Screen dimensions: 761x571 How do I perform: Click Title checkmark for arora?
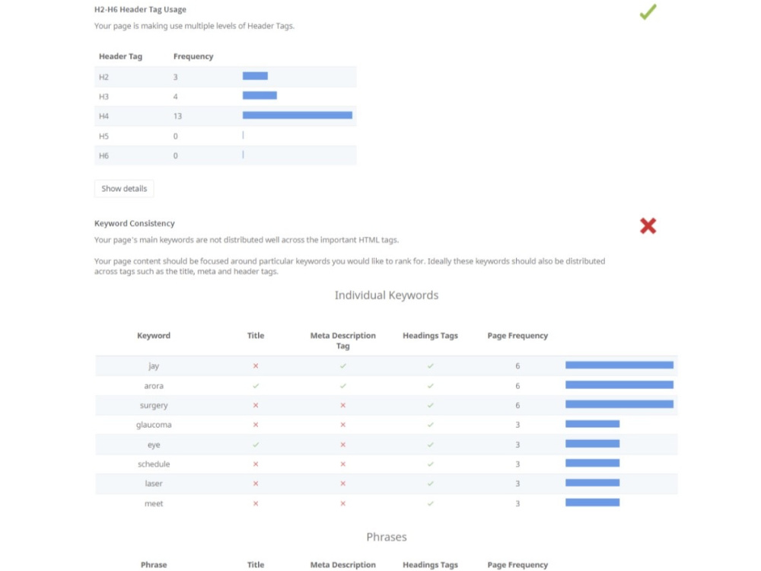(x=256, y=385)
